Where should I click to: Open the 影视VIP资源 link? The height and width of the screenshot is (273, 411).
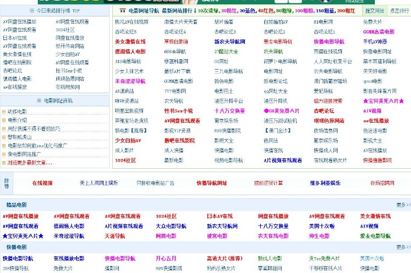tap(178, 130)
